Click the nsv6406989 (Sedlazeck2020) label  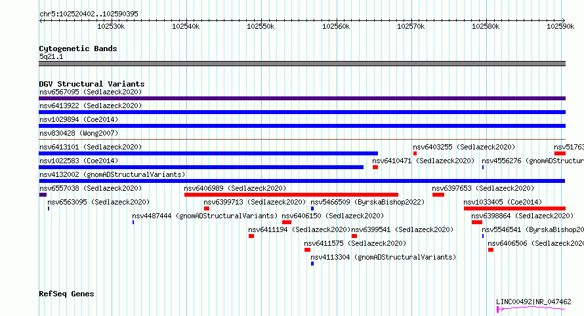pos(235,188)
